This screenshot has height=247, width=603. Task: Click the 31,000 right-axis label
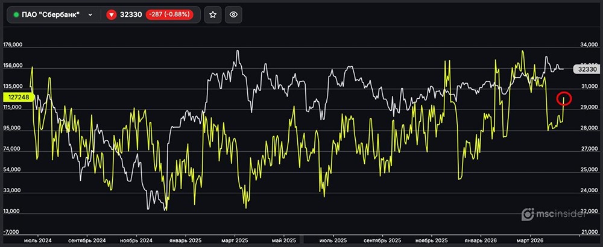click(x=589, y=87)
